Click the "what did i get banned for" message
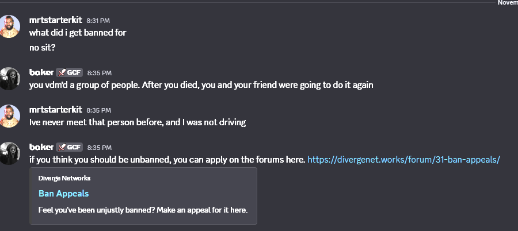 point(78,33)
